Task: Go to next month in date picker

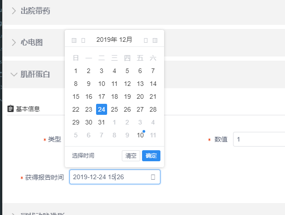Action: (146, 40)
